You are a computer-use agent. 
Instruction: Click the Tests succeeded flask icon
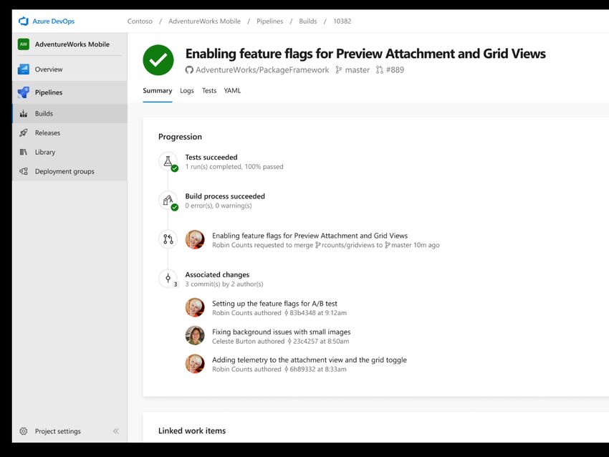tap(168, 161)
